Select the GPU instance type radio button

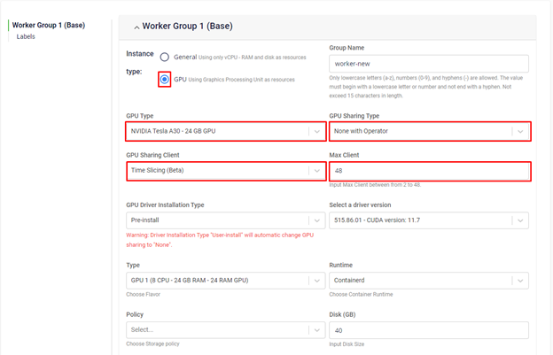(x=165, y=80)
